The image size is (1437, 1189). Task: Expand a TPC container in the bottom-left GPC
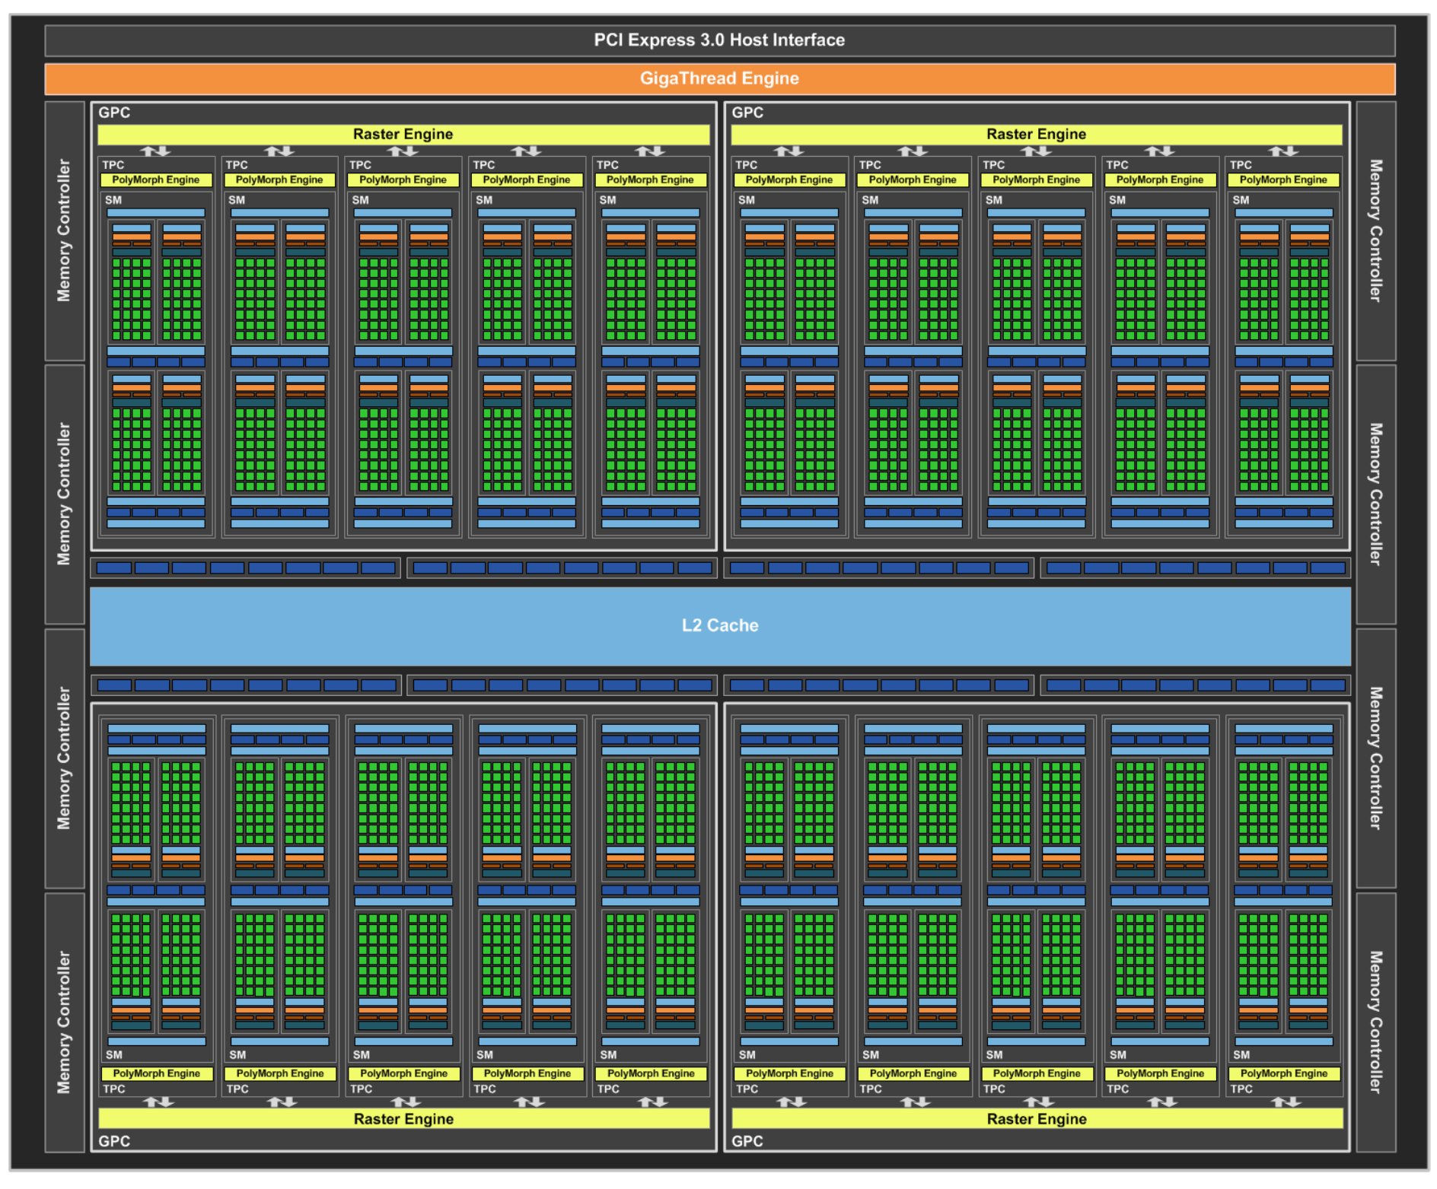coord(113,1089)
